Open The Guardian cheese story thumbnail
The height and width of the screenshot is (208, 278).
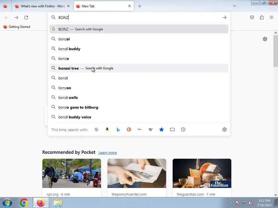click(x=202, y=173)
